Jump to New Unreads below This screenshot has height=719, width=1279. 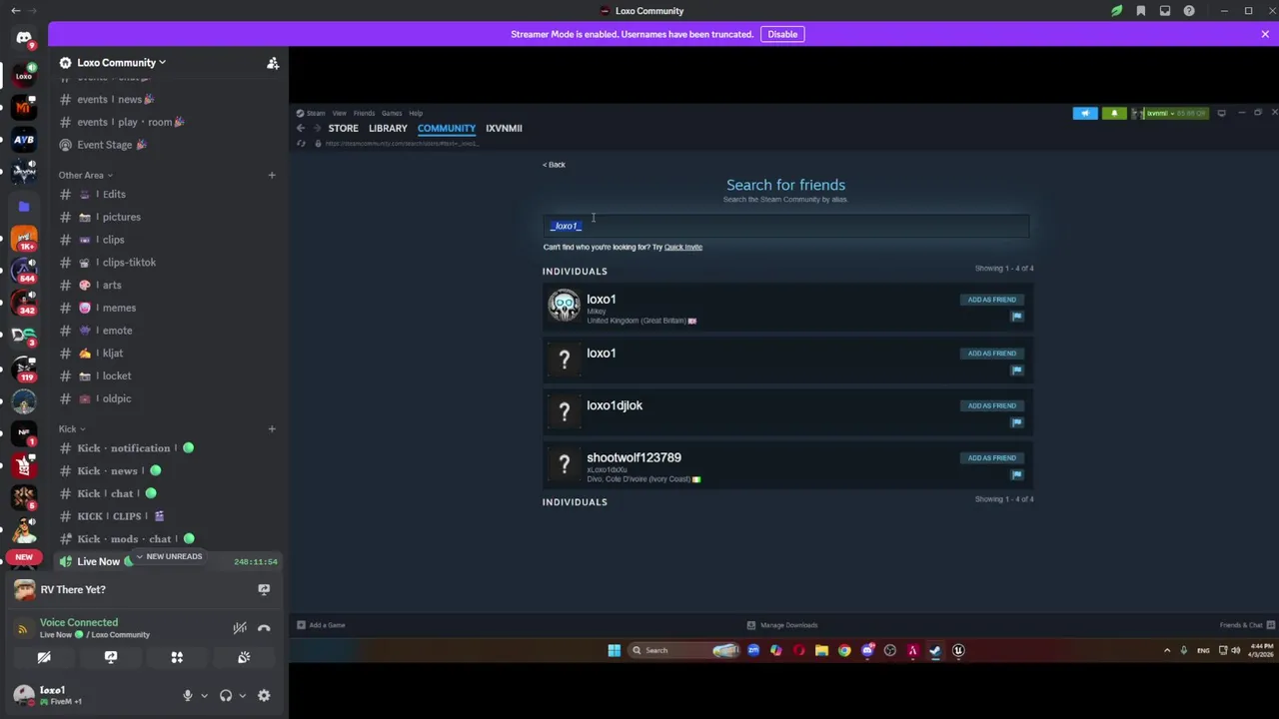pos(168,557)
